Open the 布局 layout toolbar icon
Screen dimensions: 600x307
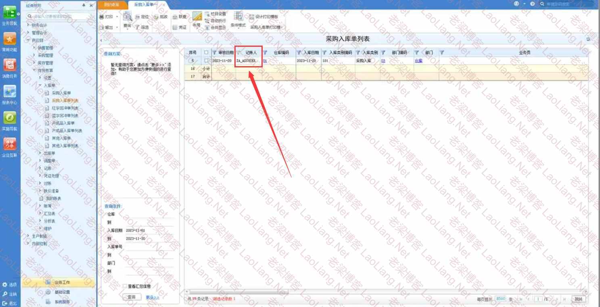point(197,17)
